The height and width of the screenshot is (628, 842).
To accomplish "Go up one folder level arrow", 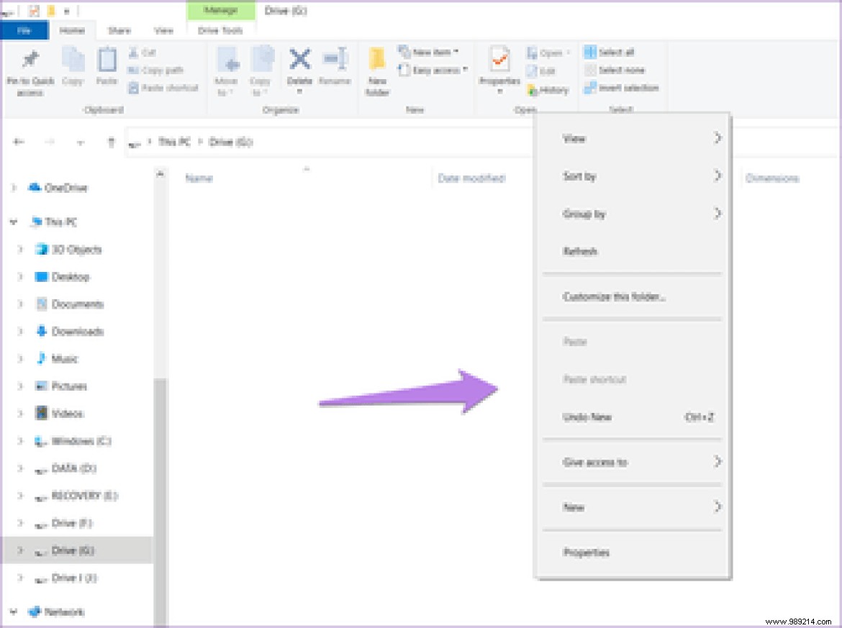I will pyautogui.click(x=112, y=142).
